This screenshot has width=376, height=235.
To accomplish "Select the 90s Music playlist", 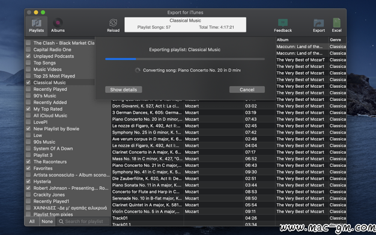I will tap(44, 142).
